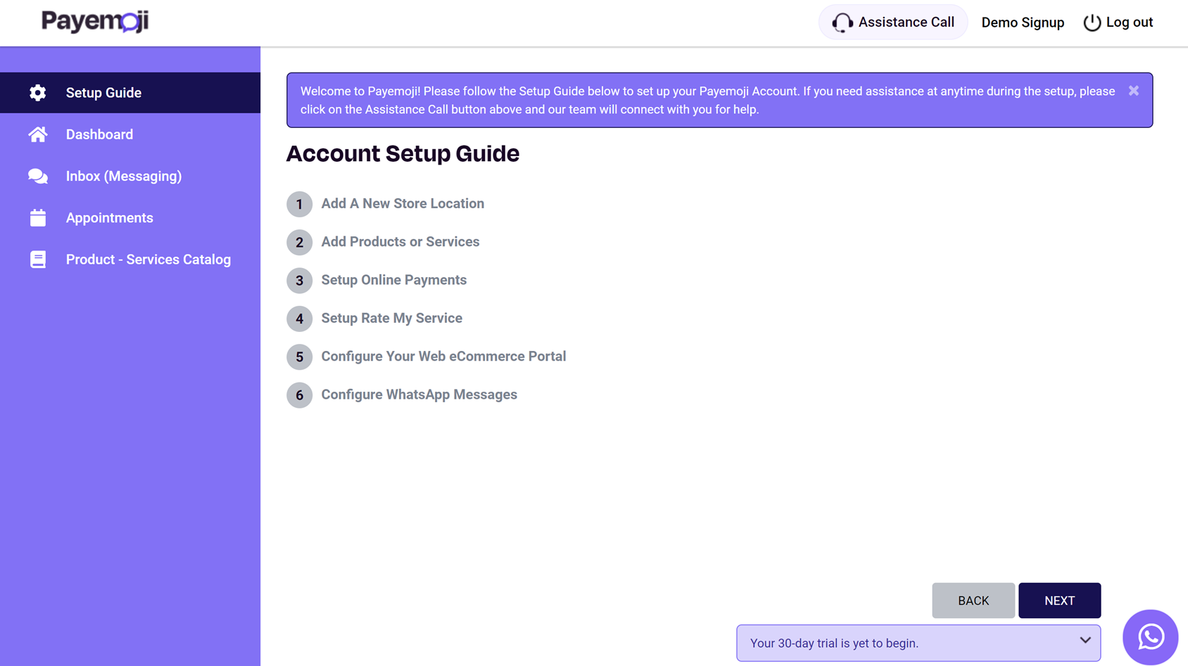This screenshot has height=666, width=1188.
Task: Open the WhatsApp chat bubble
Action: coord(1150,637)
